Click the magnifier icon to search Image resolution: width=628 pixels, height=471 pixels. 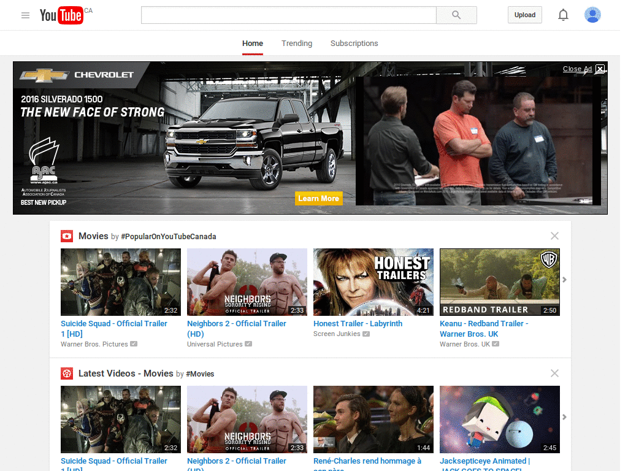pos(456,15)
